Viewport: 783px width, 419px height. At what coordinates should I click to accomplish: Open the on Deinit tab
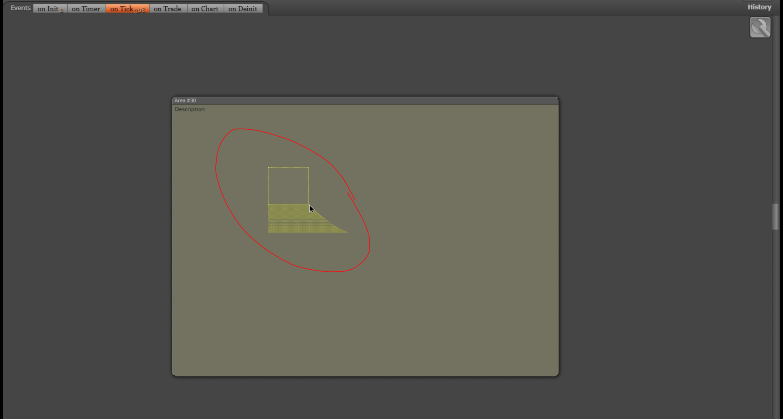[243, 9]
